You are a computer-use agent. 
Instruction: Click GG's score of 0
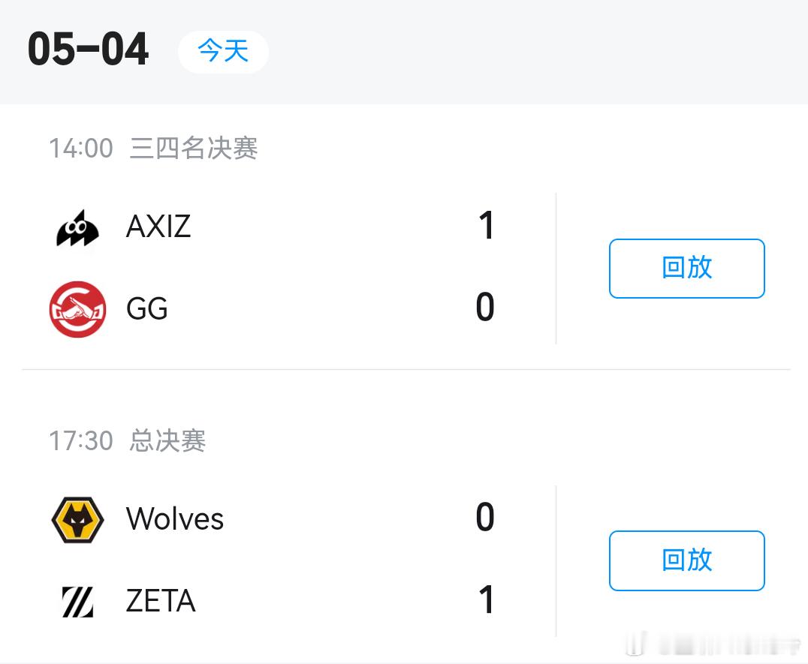(485, 308)
